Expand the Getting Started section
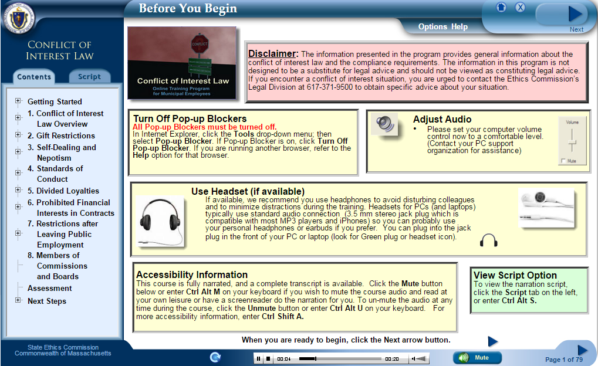 (18, 101)
